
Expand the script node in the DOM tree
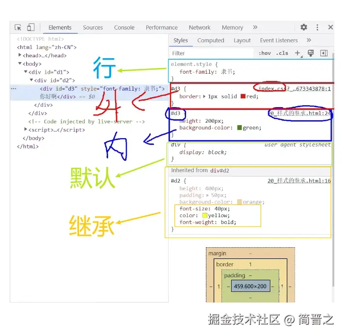[26, 129]
